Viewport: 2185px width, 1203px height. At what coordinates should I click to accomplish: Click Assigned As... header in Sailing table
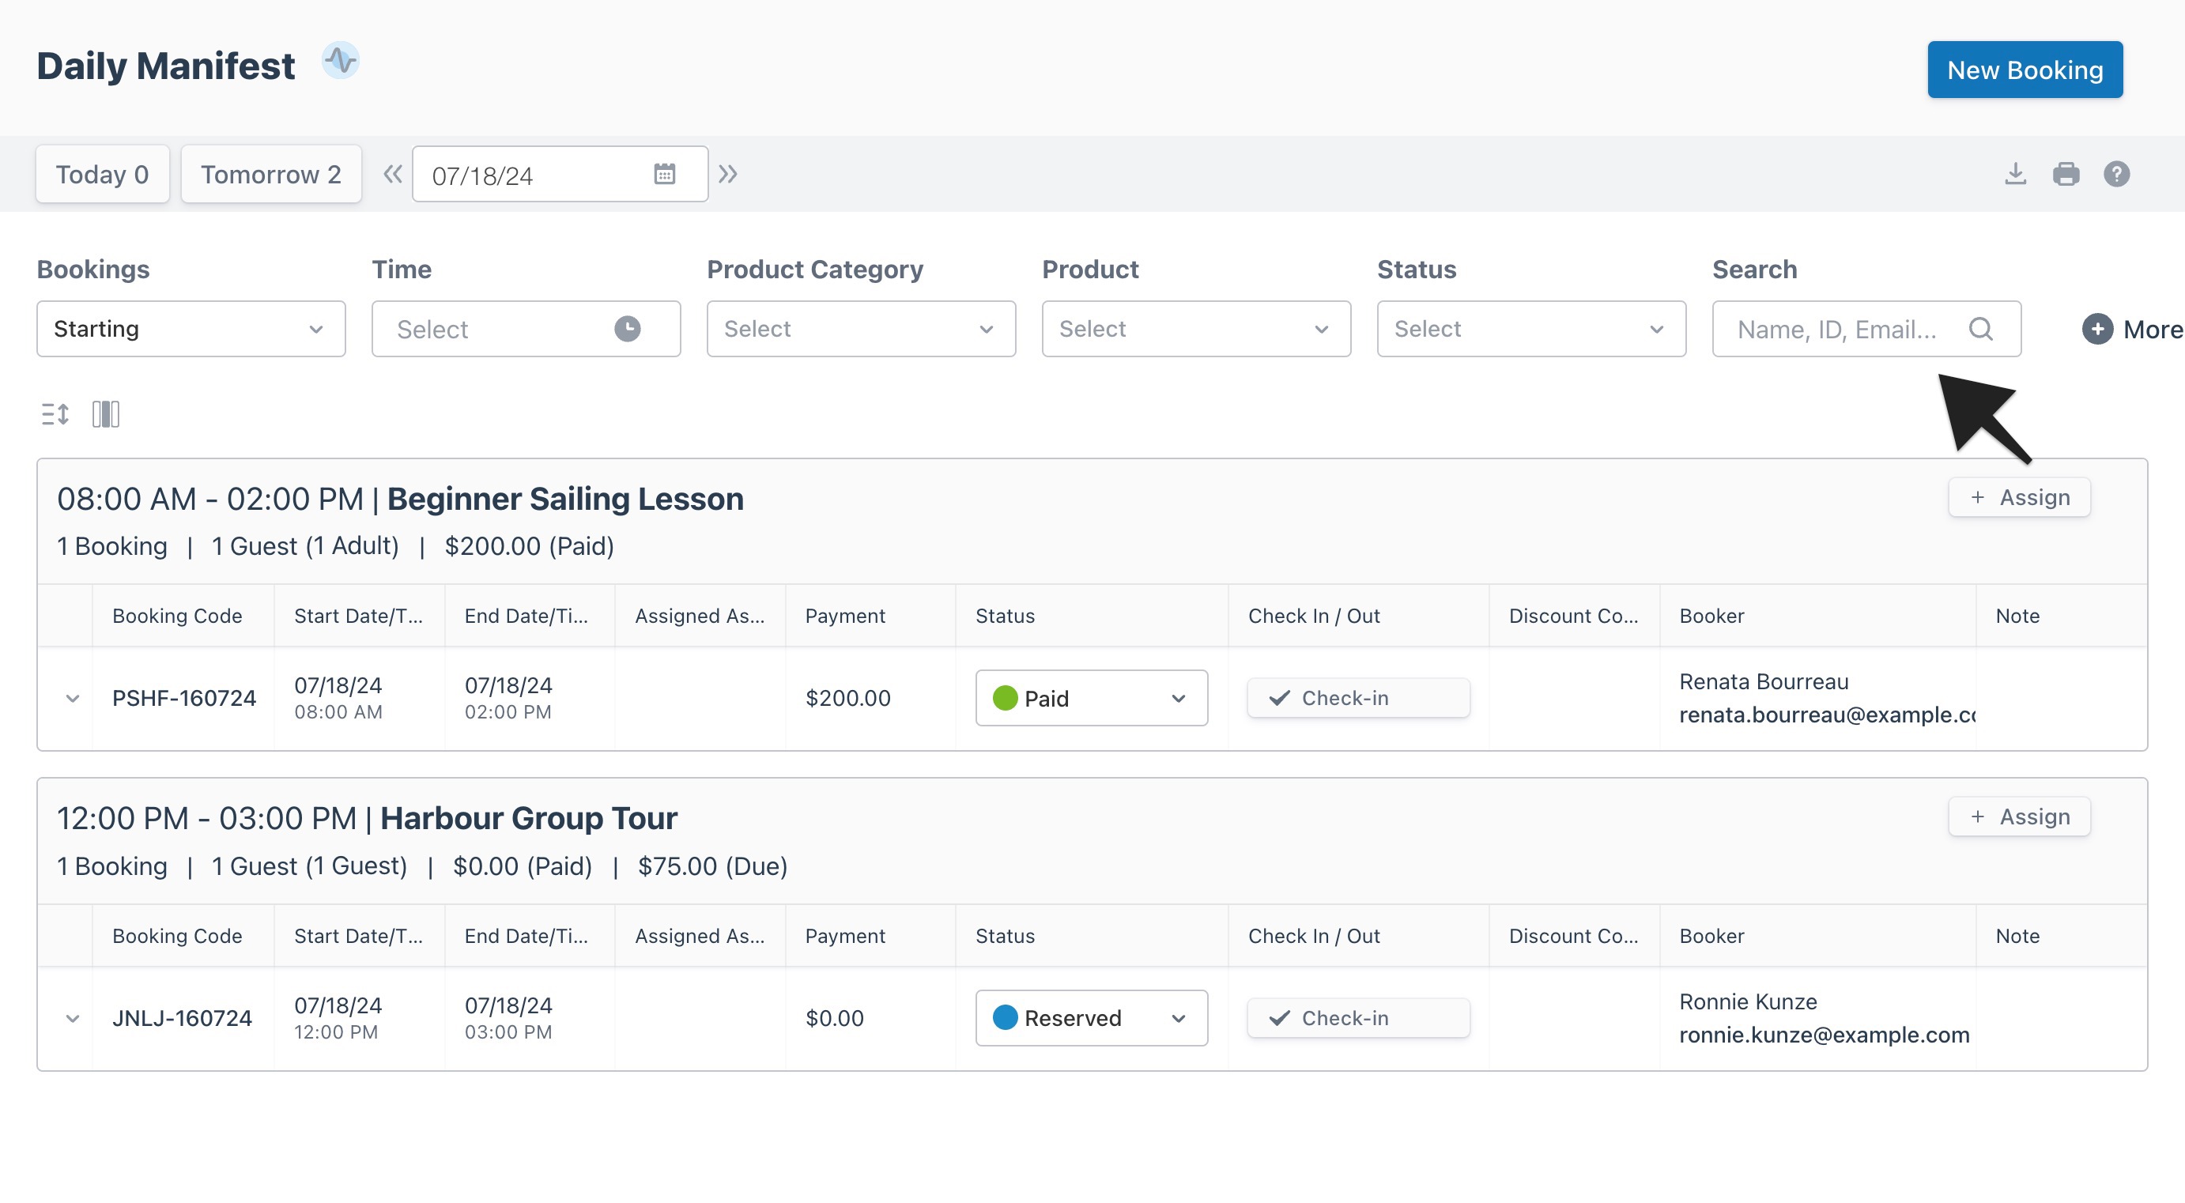click(700, 616)
